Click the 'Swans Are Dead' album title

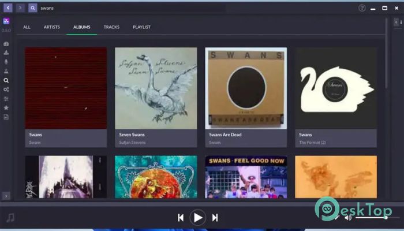click(225, 135)
